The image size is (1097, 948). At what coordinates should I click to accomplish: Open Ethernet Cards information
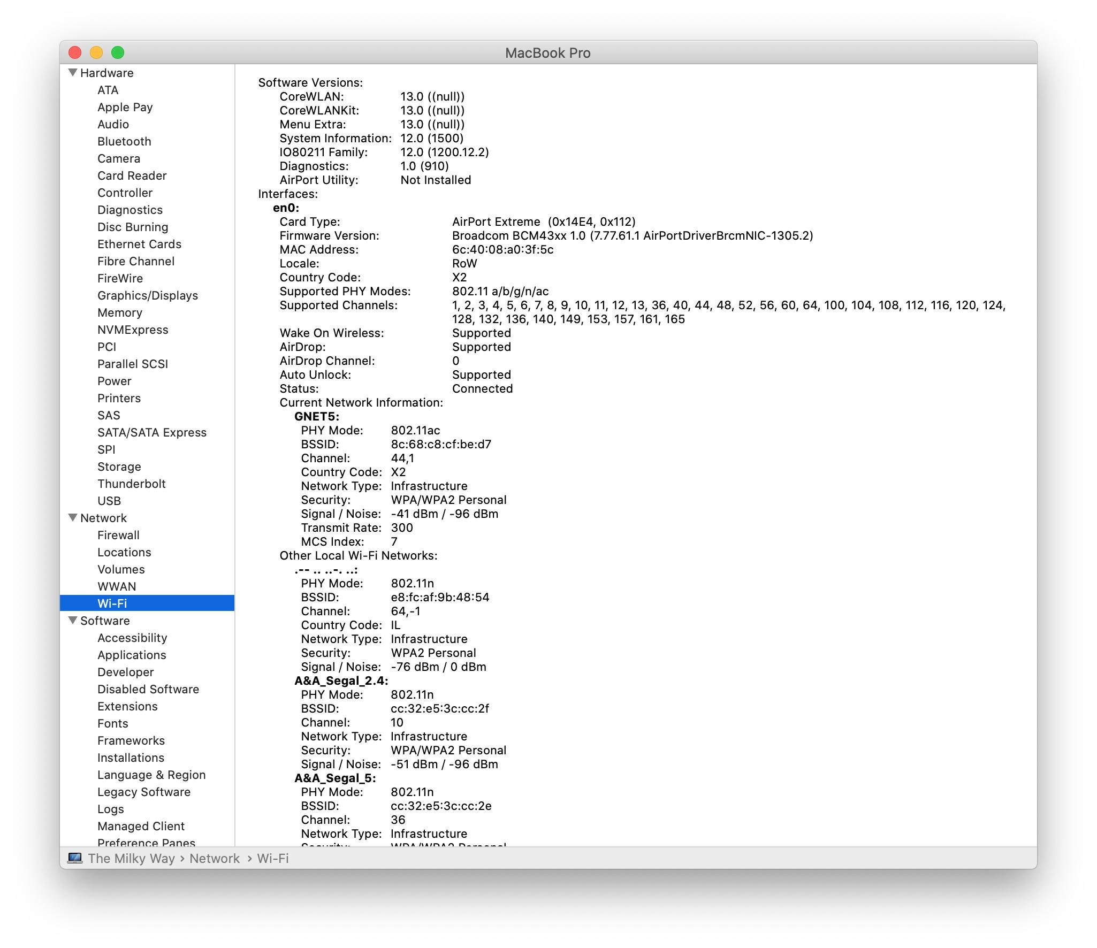(x=139, y=244)
